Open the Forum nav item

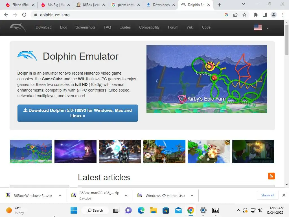tap(173, 27)
